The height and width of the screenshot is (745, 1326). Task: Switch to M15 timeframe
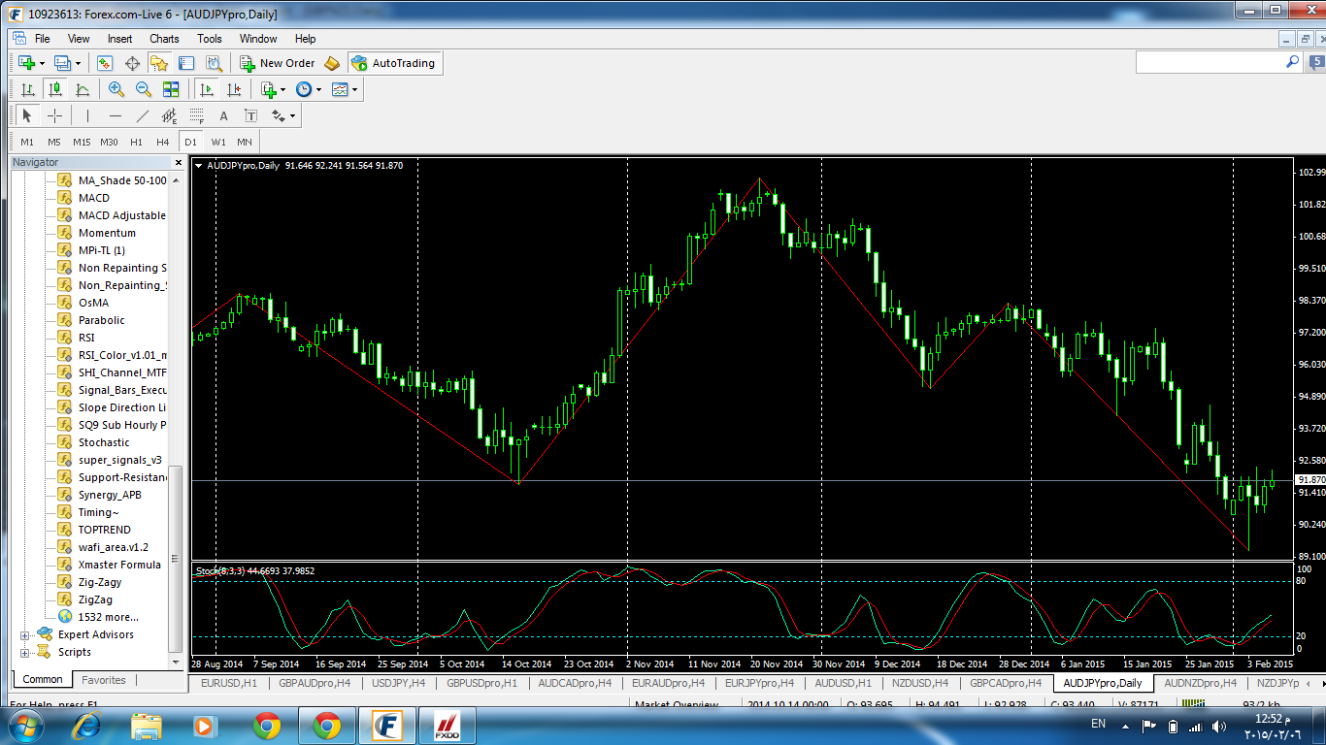coord(82,142)
